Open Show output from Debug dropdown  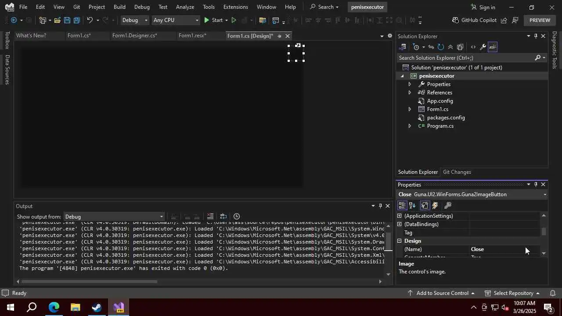(114, 217)
